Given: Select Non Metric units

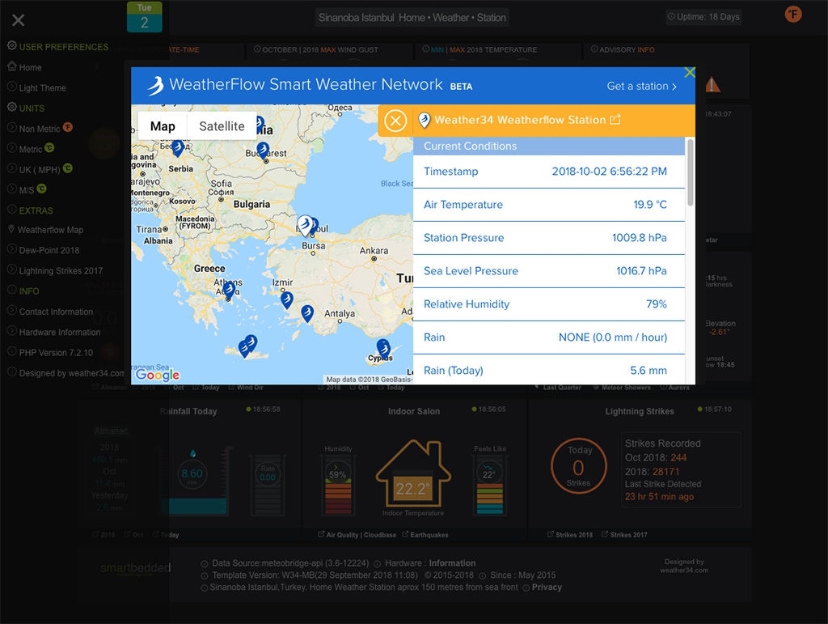Looking at the screenshot, I should tap(40, 129).
